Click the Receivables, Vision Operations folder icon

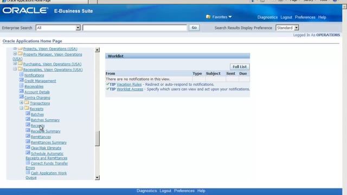[20, 69]
